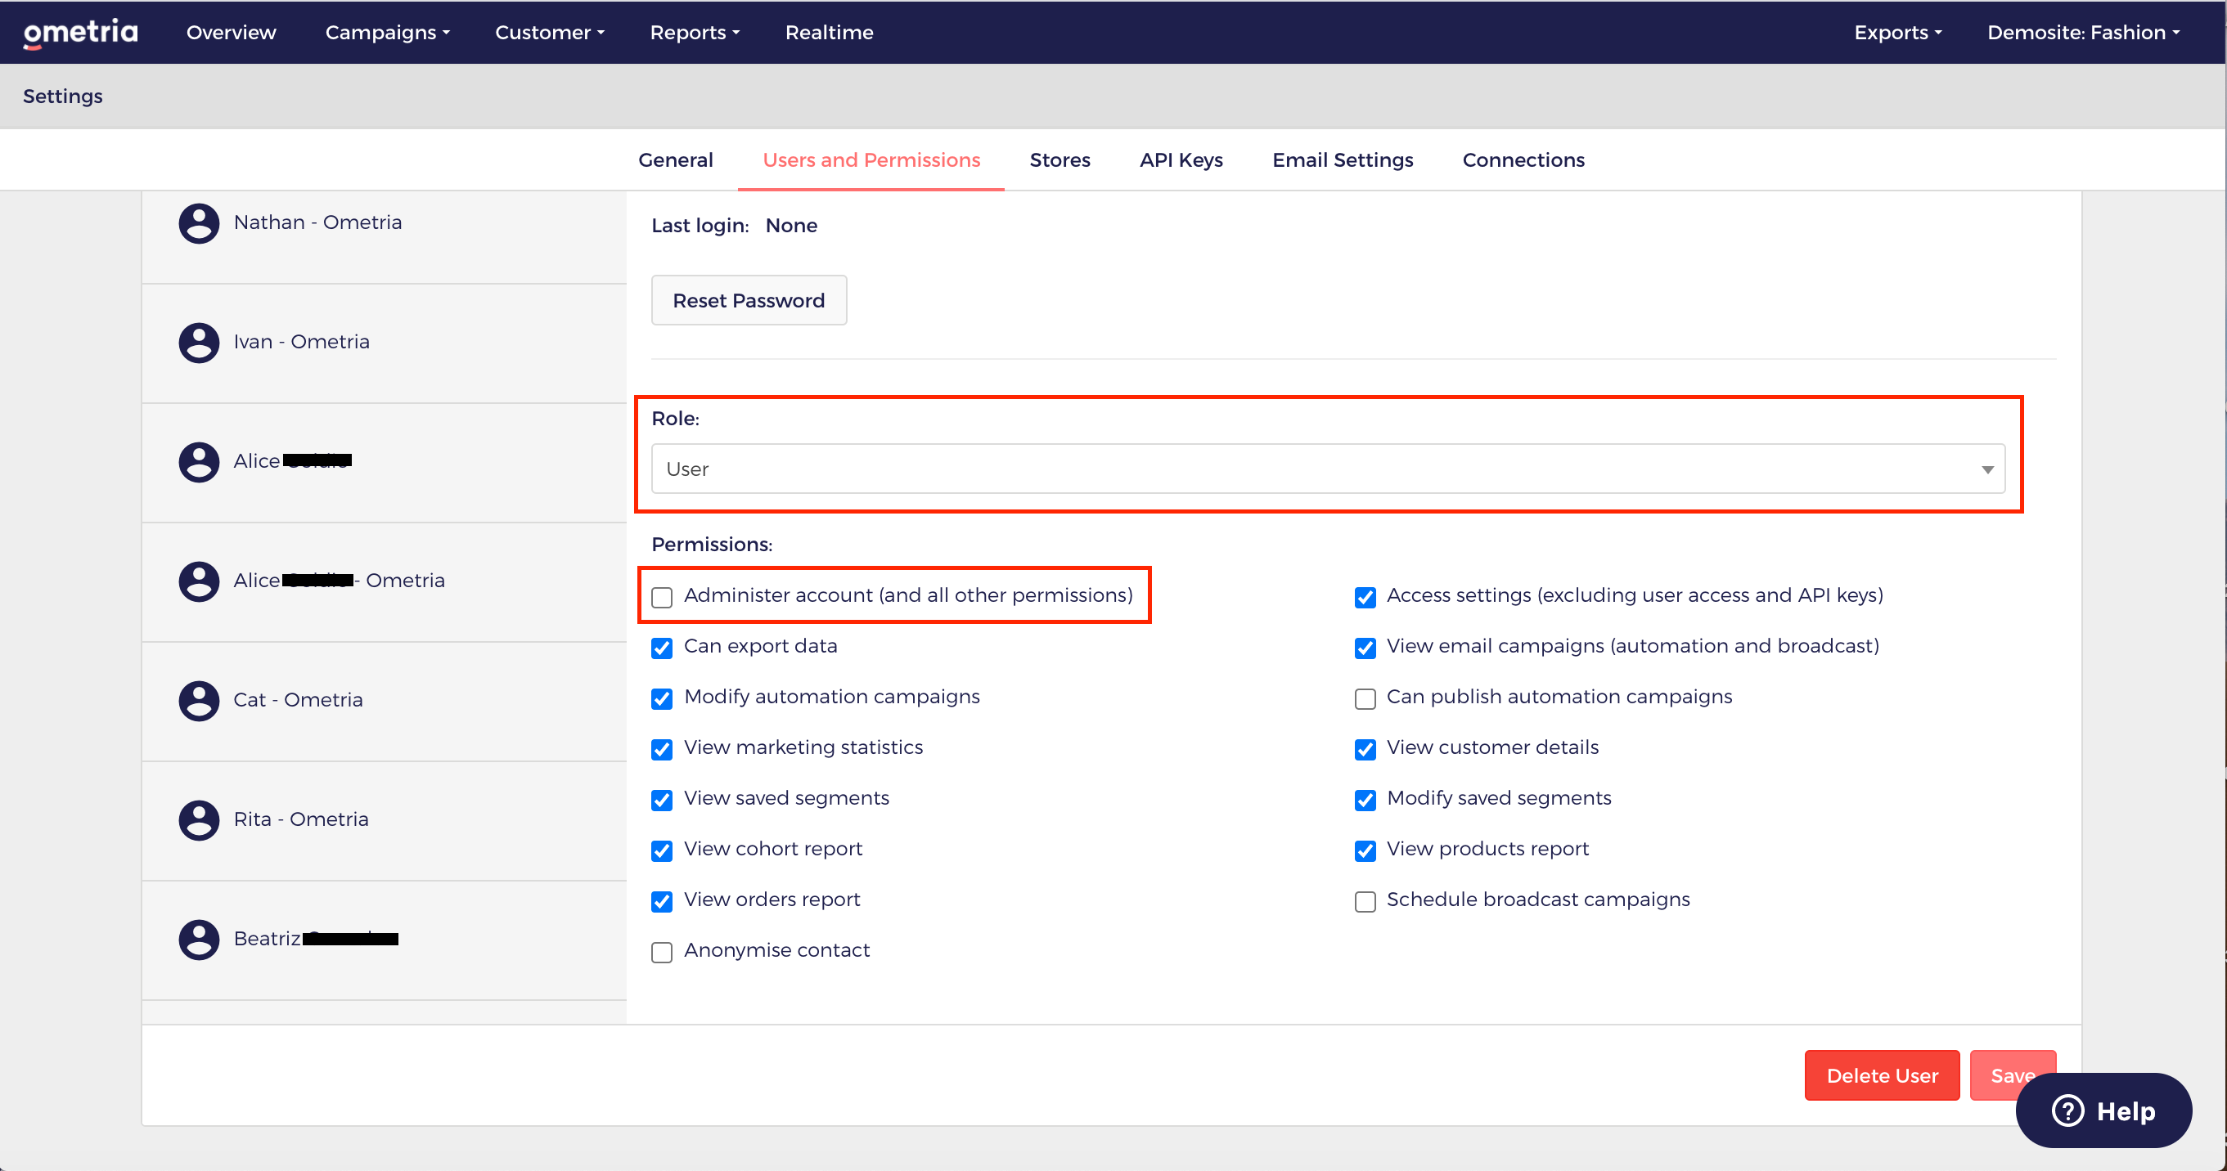Uncheck Can export data
The image size is (2227, 1171).
[x=662, y=648]
